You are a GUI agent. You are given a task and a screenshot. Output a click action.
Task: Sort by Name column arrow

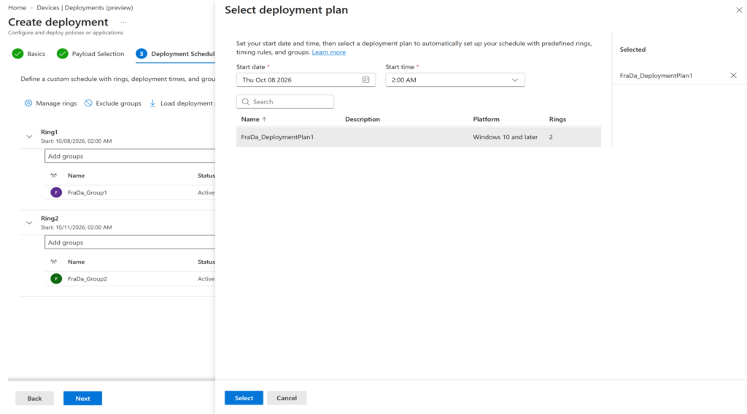click(x=264, y=120)
